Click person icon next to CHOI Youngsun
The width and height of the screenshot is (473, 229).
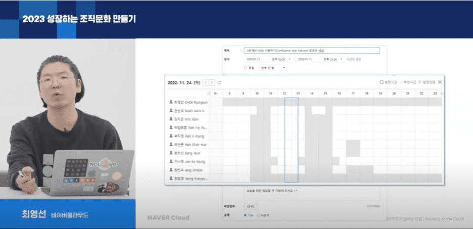170,102
